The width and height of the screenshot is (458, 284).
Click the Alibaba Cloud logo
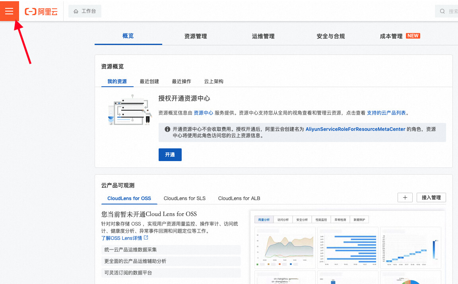[41, 12]
